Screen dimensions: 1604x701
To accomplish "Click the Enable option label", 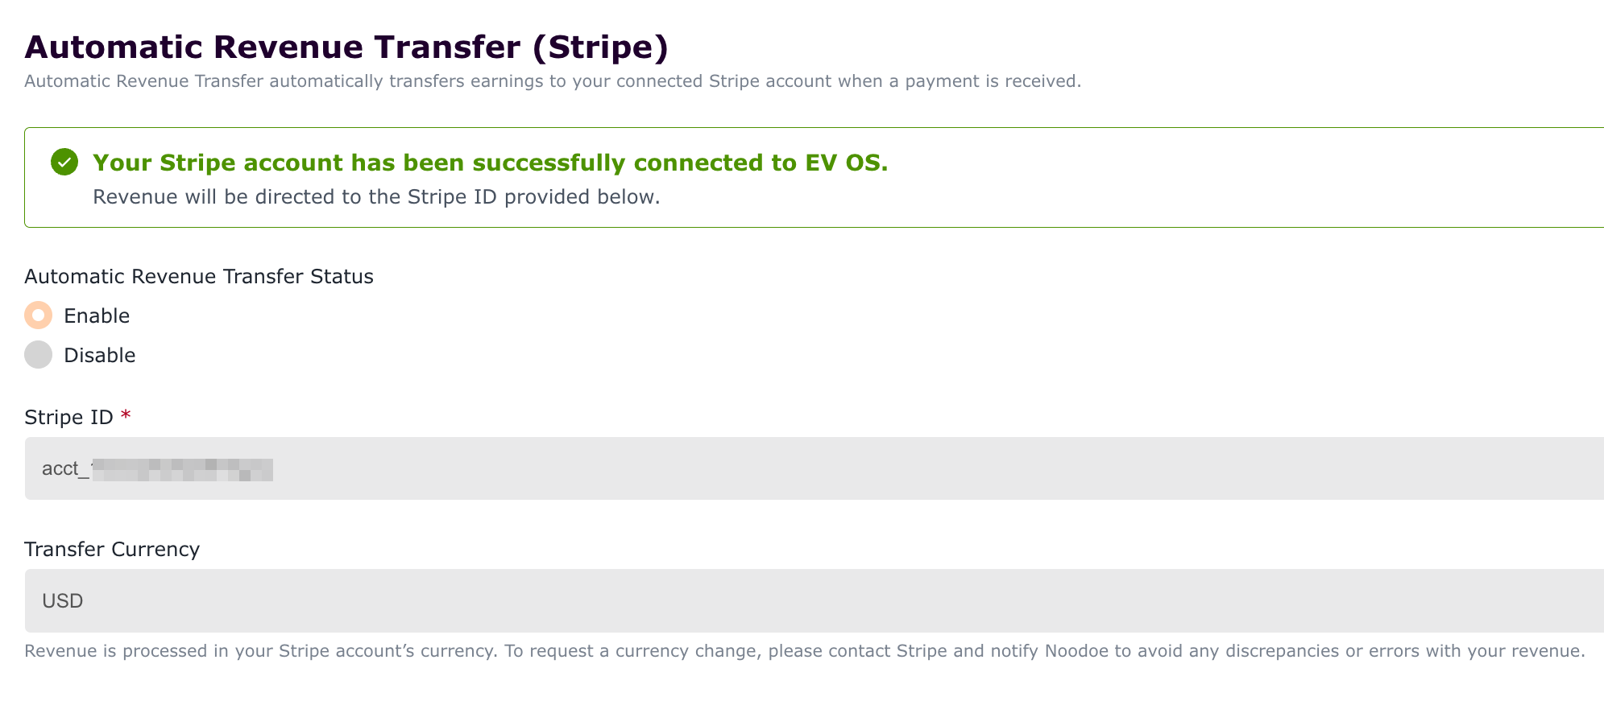I will [x=97, y=315].
